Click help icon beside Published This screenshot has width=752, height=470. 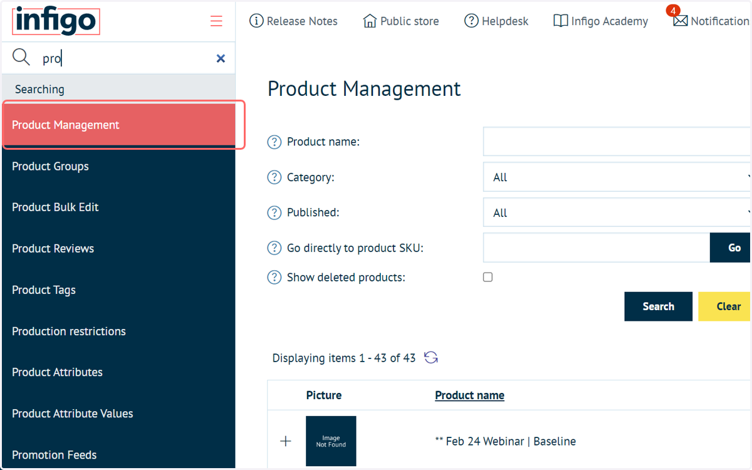coord(274,212)
